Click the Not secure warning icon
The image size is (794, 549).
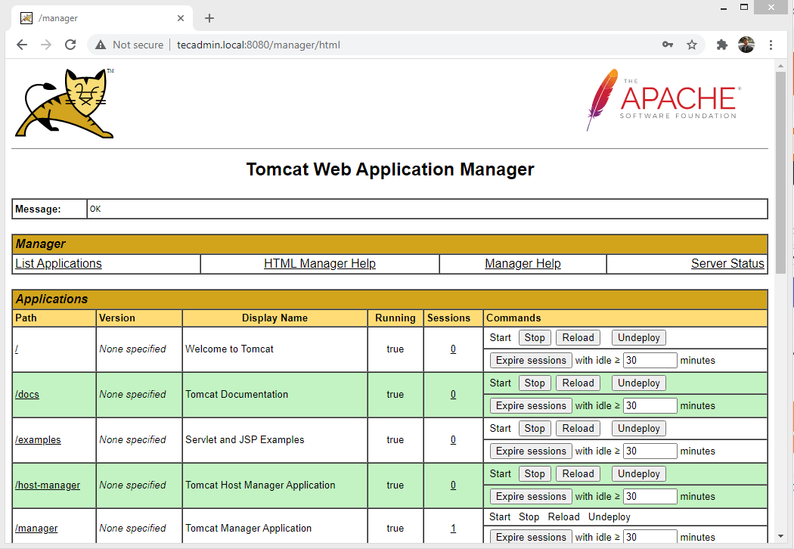point(100,45)
